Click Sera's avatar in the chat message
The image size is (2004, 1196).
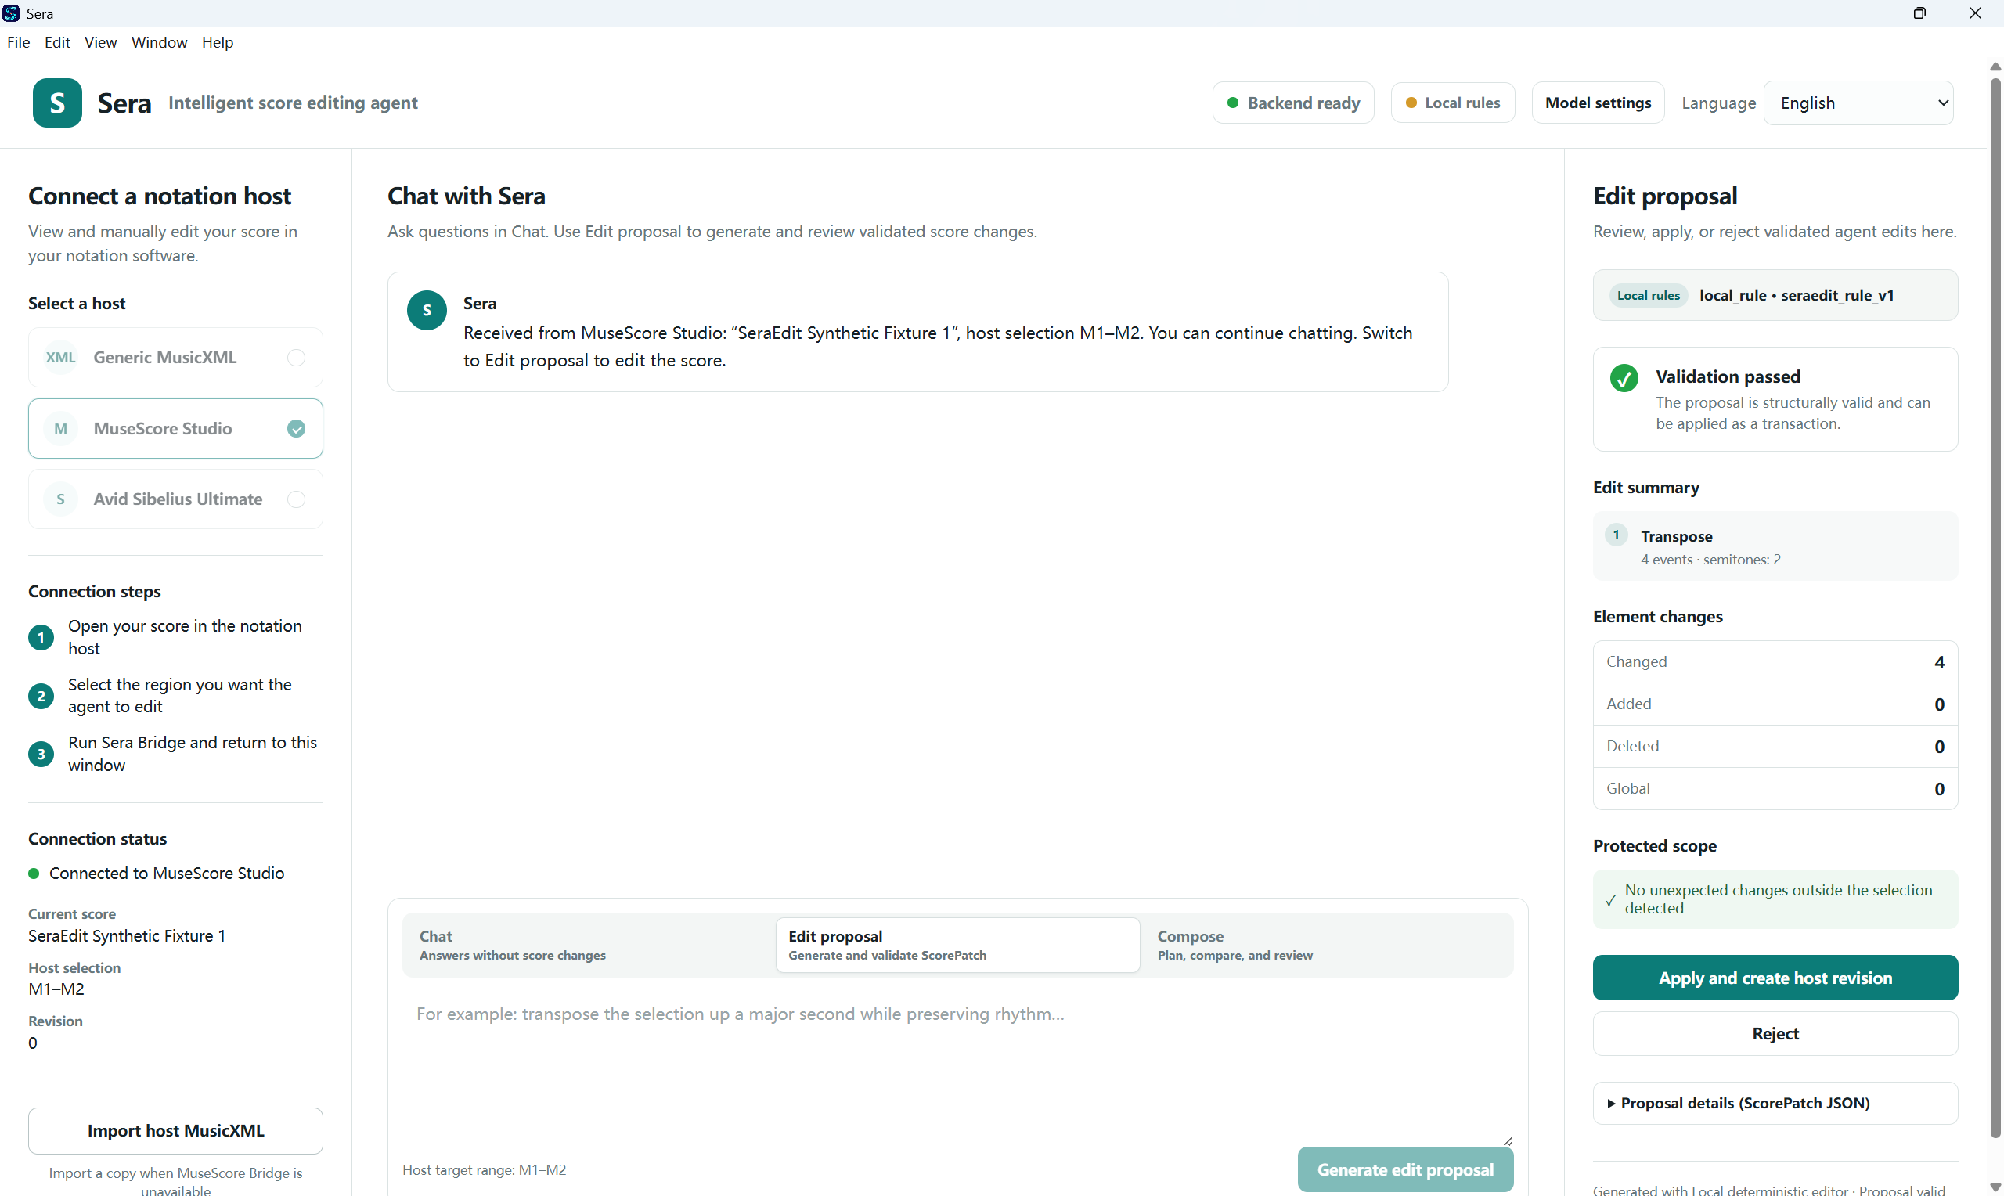click(427, 310)
